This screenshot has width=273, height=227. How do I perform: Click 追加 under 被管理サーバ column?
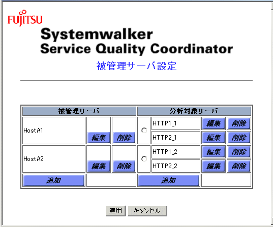point(54,180)
